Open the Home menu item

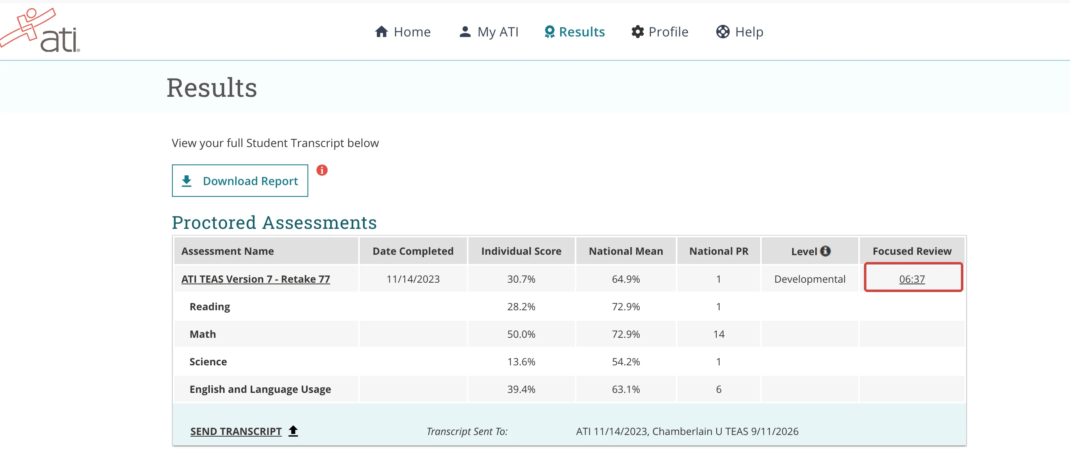402,32
